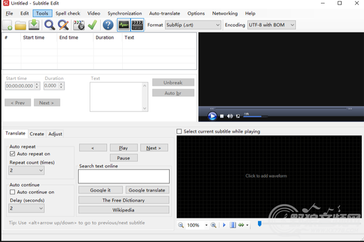Zoom in the waveform magnifier icon
Screen dimensions: 364x242
tap(214, 225)
